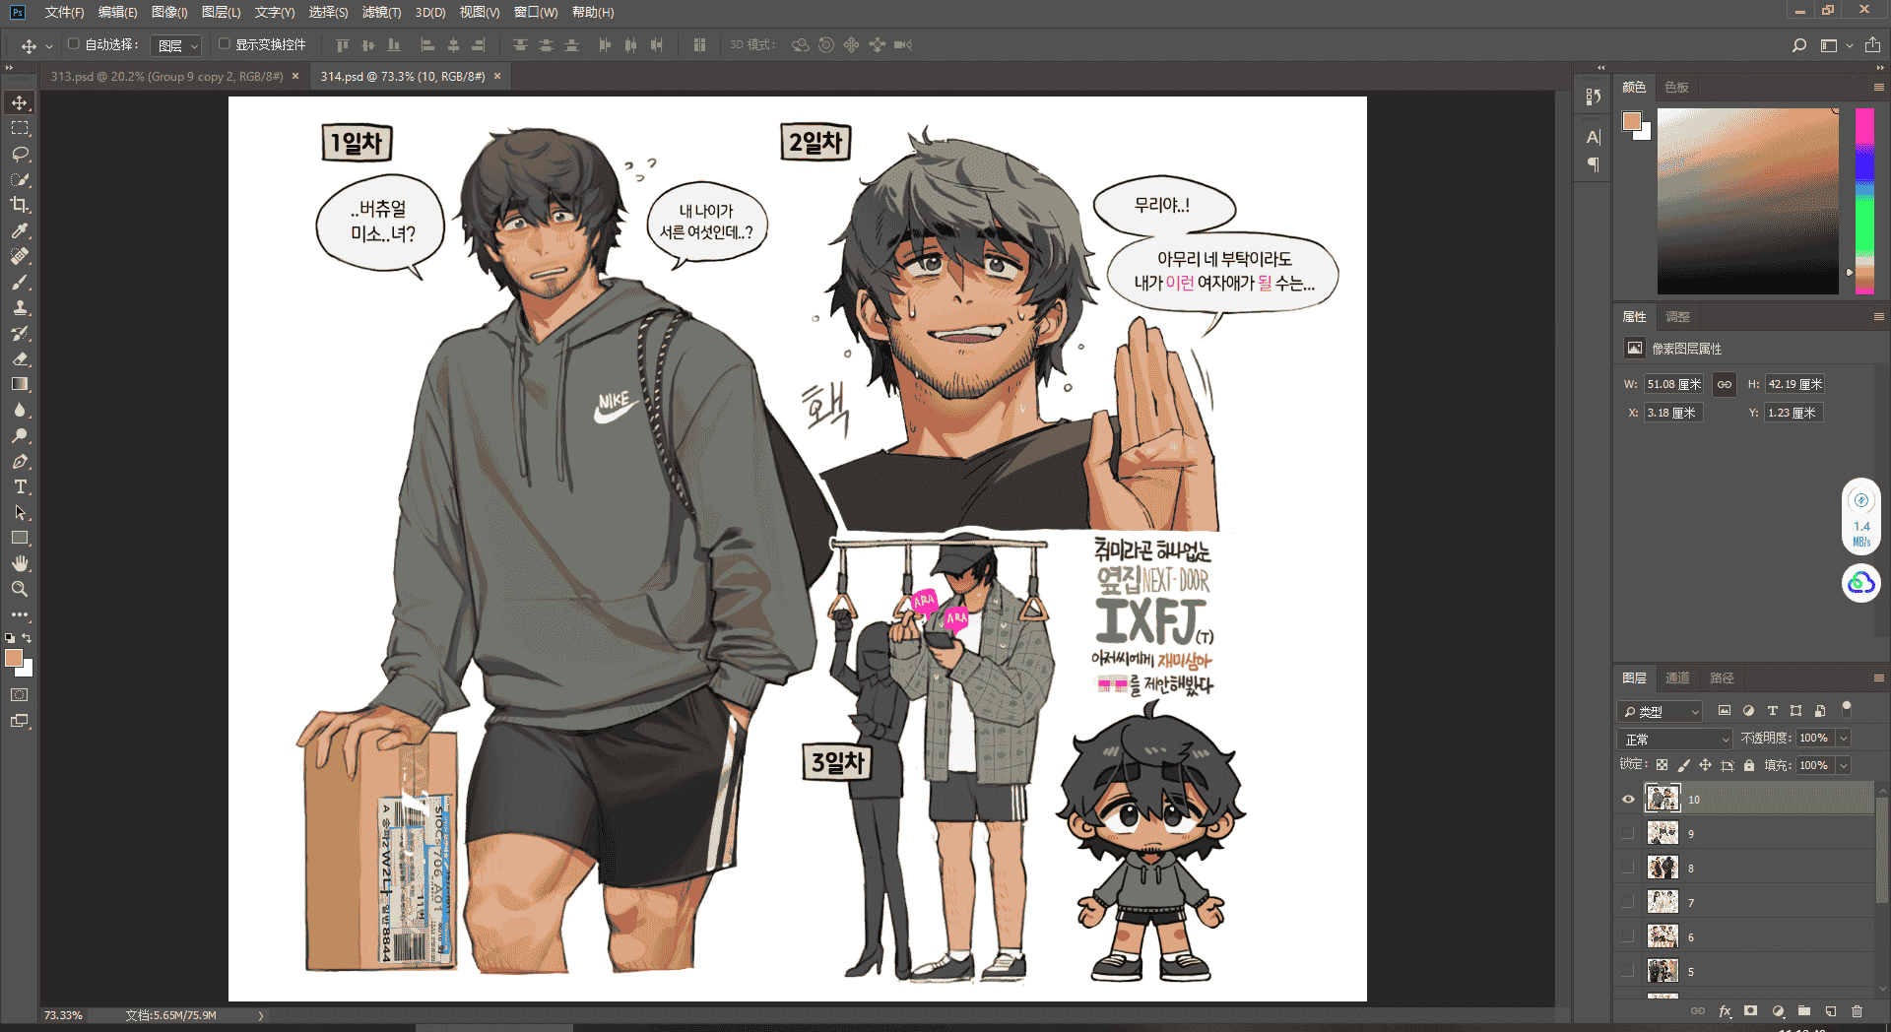
Task: Click the foreground color swatch in toolbar
Action: coord(14,659)
